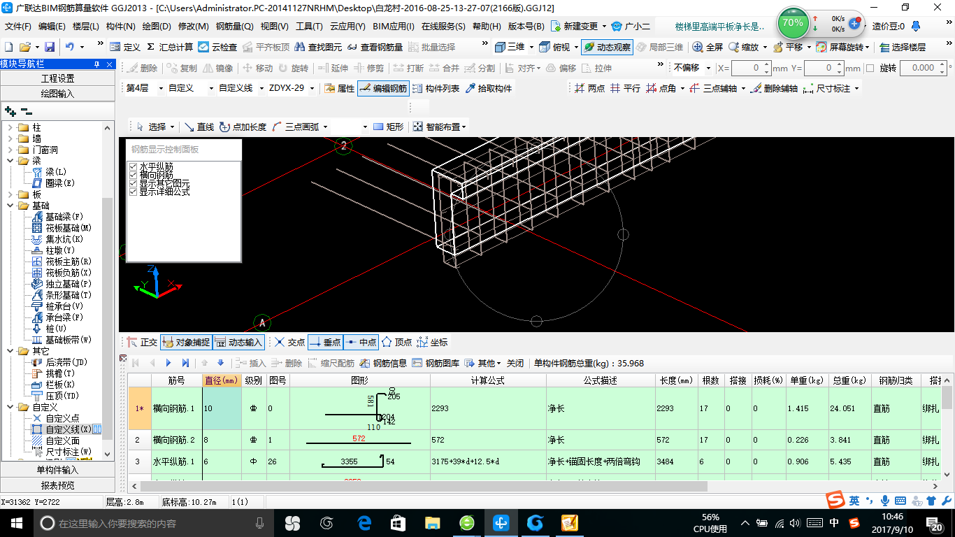Viewport: 955px width, 537px height.
Task: Select the 矩形 rectangle tool
Action: point(388,127)
